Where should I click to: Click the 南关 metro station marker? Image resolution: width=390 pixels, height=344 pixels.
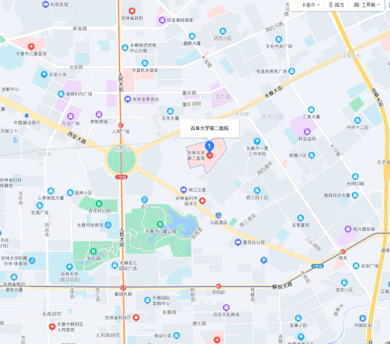coord(343,251)
